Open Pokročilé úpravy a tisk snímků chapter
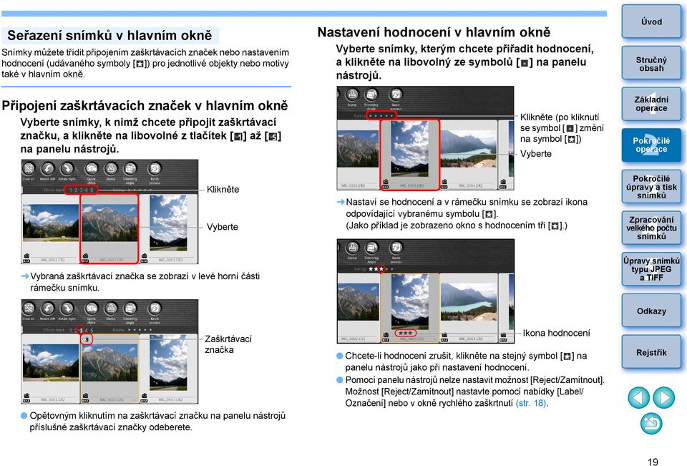This screenshot has height=466, width=687. click(651, 187)
